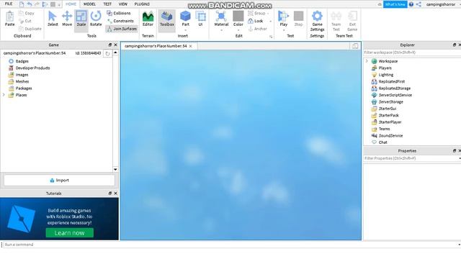Select the place viewport tab
Screen dimensions: 461x259
click(156, 46)
